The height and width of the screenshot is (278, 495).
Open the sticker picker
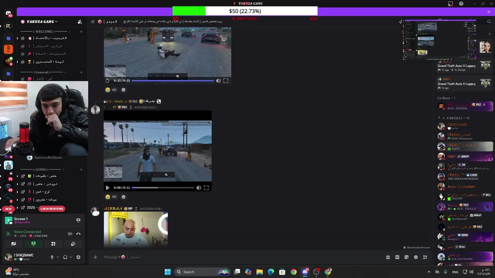pyautogui.click(x=406, y=257)
